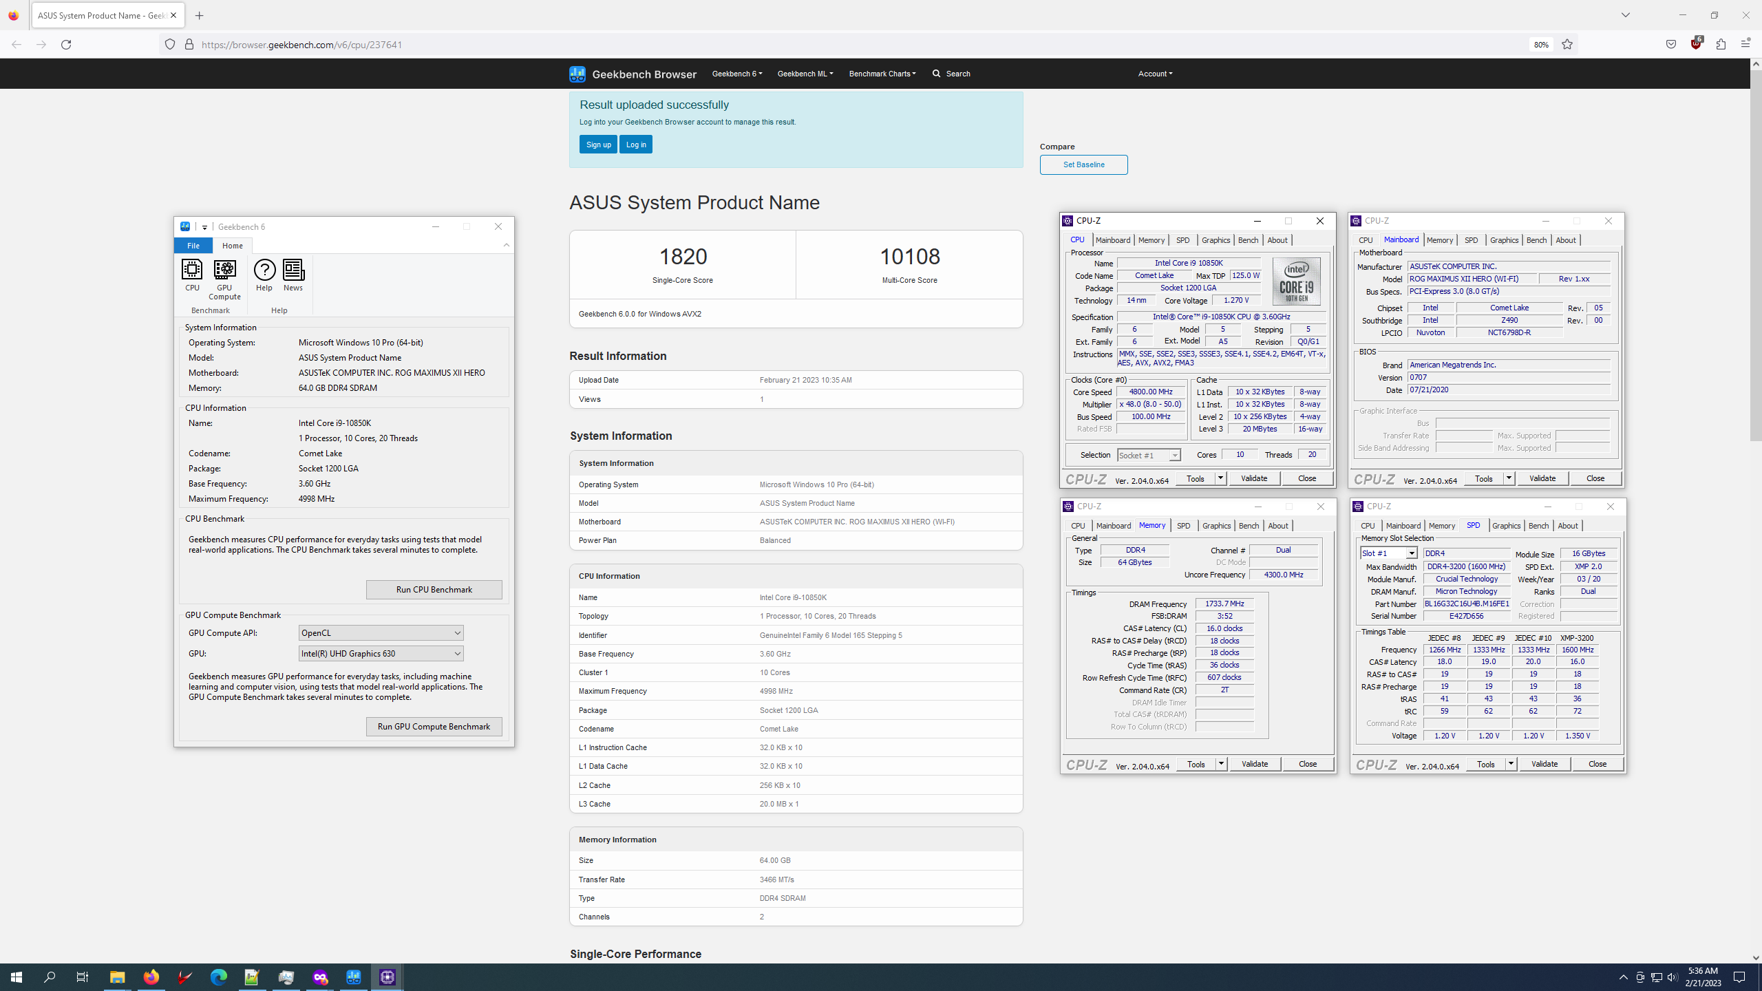Switch to Microsoft Edge in the taskbar
1762x991 pixels.
click(x=218, y=977)
